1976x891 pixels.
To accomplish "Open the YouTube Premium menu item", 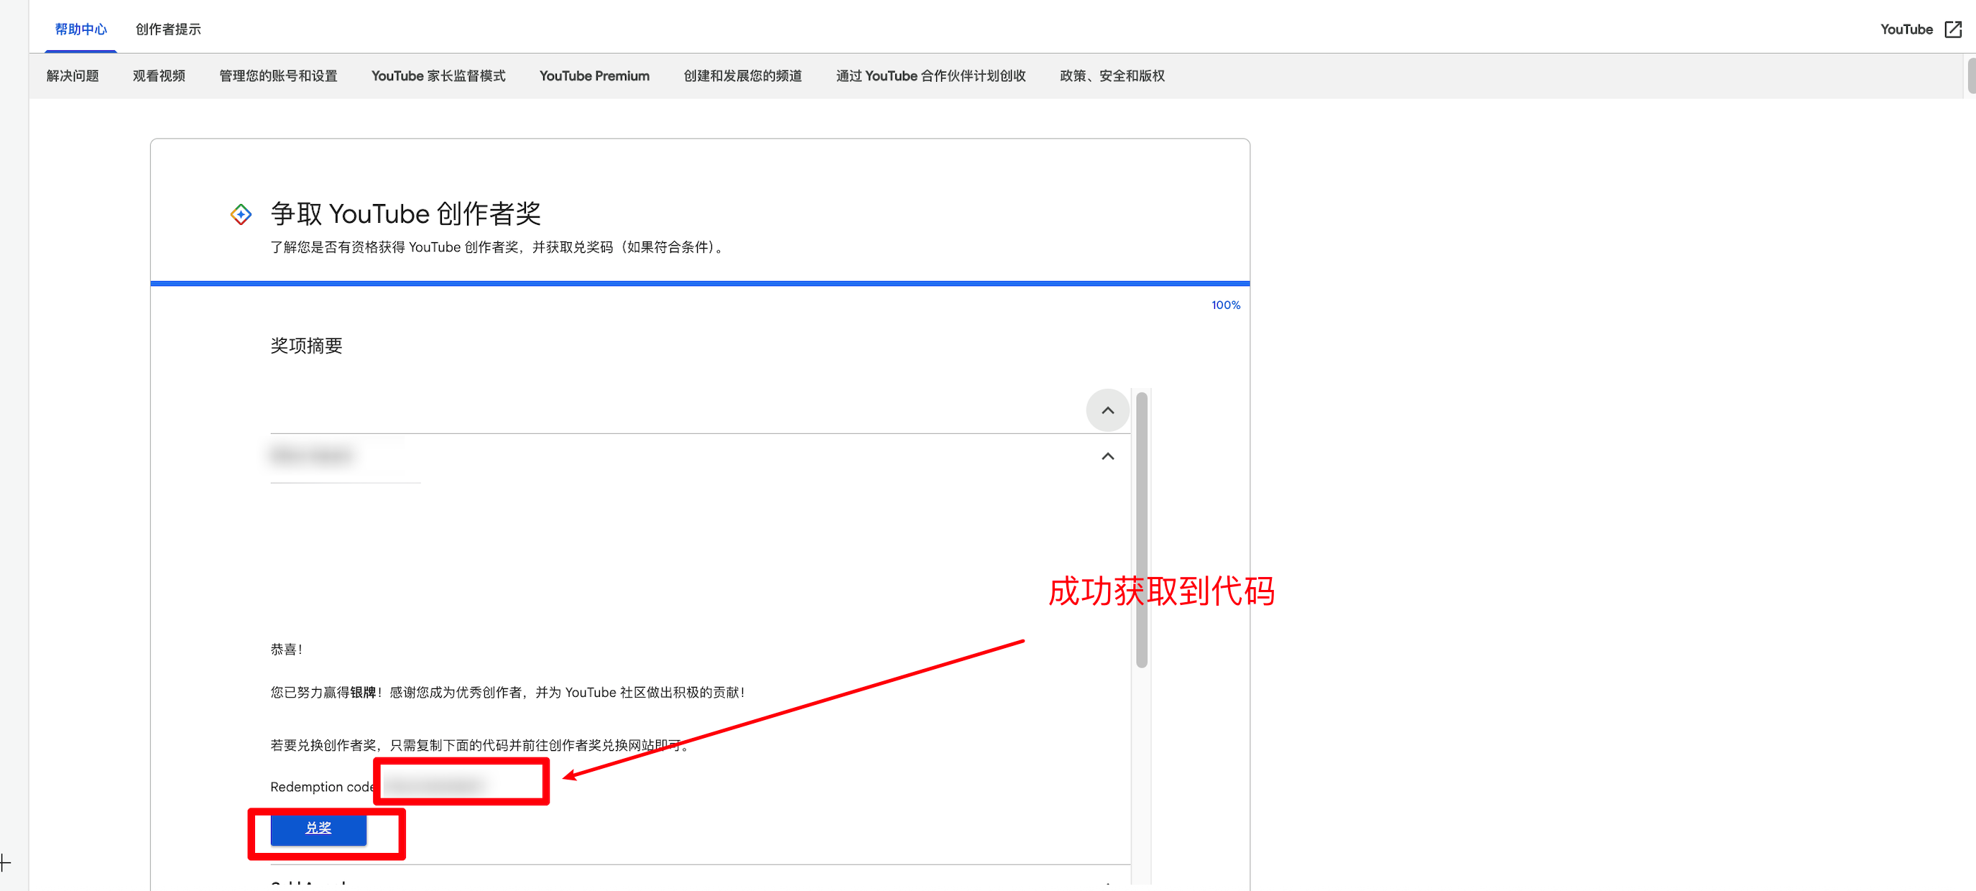I will pos(594,76).
